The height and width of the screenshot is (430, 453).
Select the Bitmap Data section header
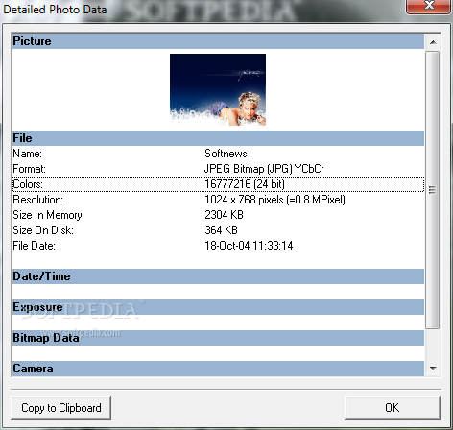click(218, 338)
